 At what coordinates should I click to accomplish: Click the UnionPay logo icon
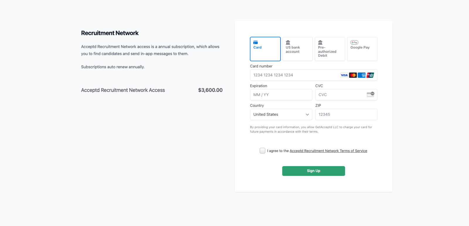370,75
